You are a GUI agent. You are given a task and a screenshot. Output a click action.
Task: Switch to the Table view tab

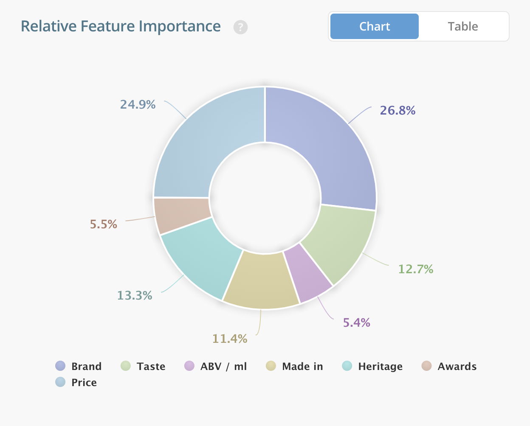point(462,26)
